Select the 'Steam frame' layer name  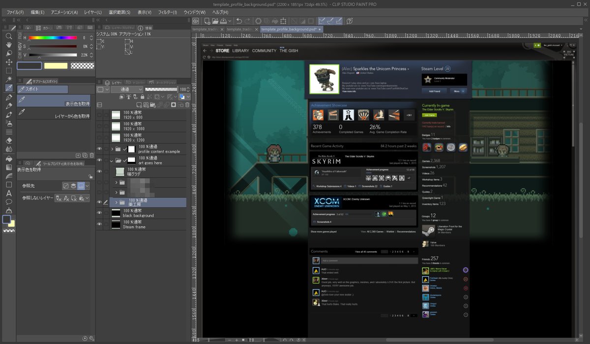coord(134,227)
